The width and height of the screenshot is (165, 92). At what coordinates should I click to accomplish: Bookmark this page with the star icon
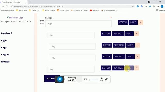133,6
